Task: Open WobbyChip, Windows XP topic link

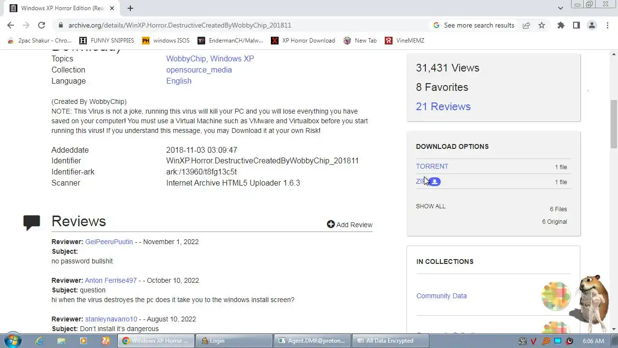Action: tap(210, 58)
